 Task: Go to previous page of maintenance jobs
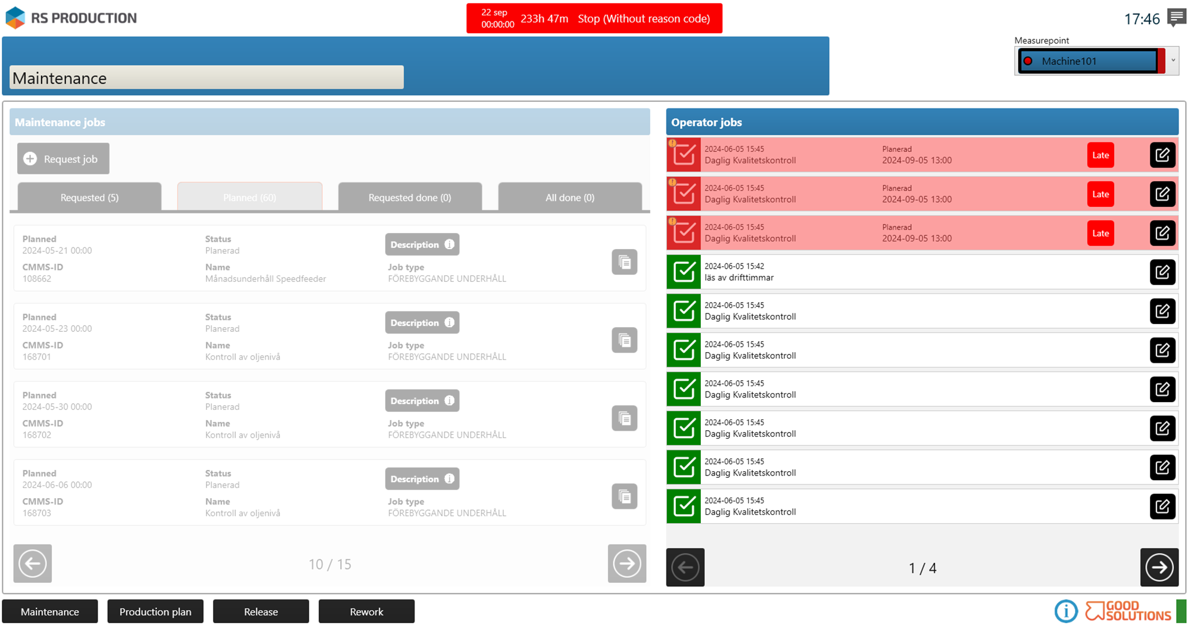tap(33, 564)
